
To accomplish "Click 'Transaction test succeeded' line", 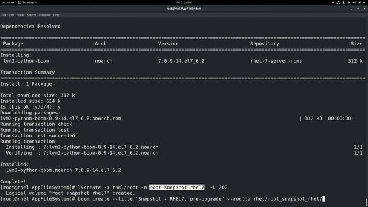I will tap(37, 136).
